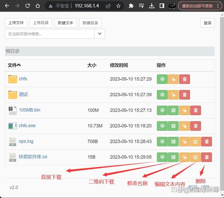Toggle browser side panel
The image size is (224, 198).
162,6
